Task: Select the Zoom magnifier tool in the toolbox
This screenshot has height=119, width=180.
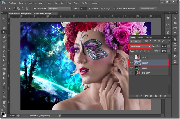Action: (x=4, y=106)
